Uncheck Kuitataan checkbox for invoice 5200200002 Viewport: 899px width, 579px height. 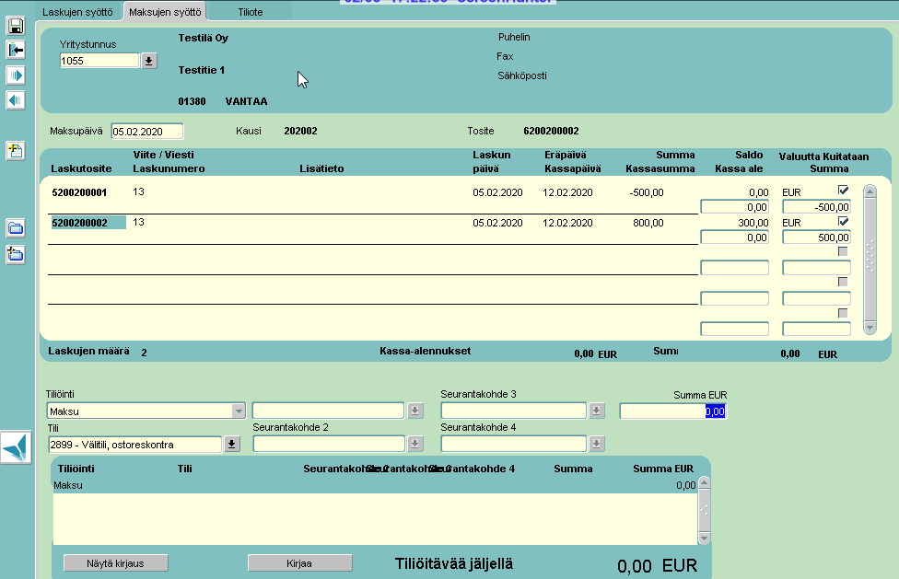pos(843,221)
